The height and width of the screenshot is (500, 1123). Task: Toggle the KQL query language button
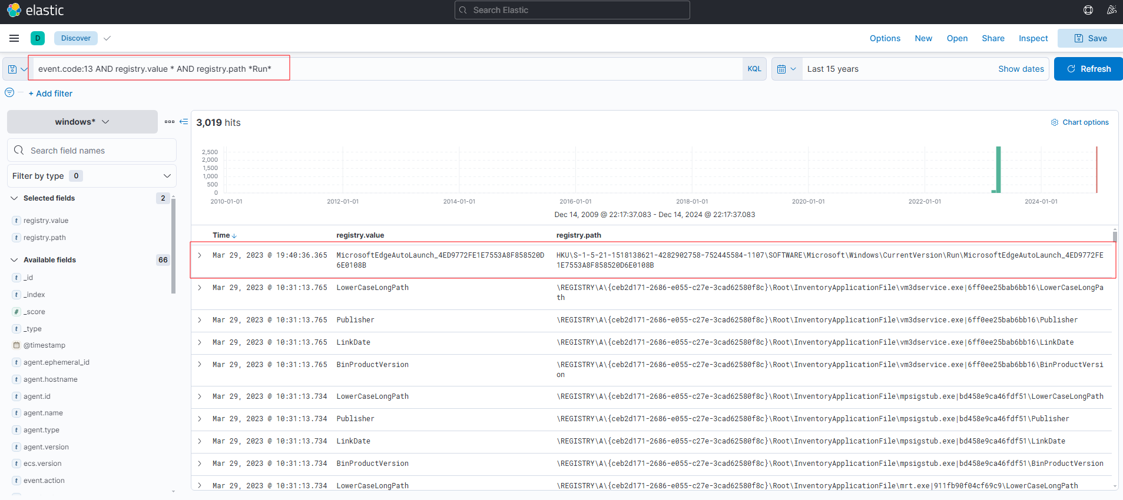(754, 69)
